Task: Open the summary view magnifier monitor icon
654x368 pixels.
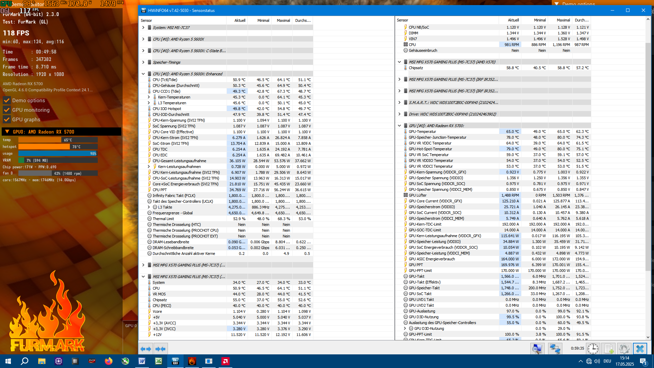Action: (537, 349)
